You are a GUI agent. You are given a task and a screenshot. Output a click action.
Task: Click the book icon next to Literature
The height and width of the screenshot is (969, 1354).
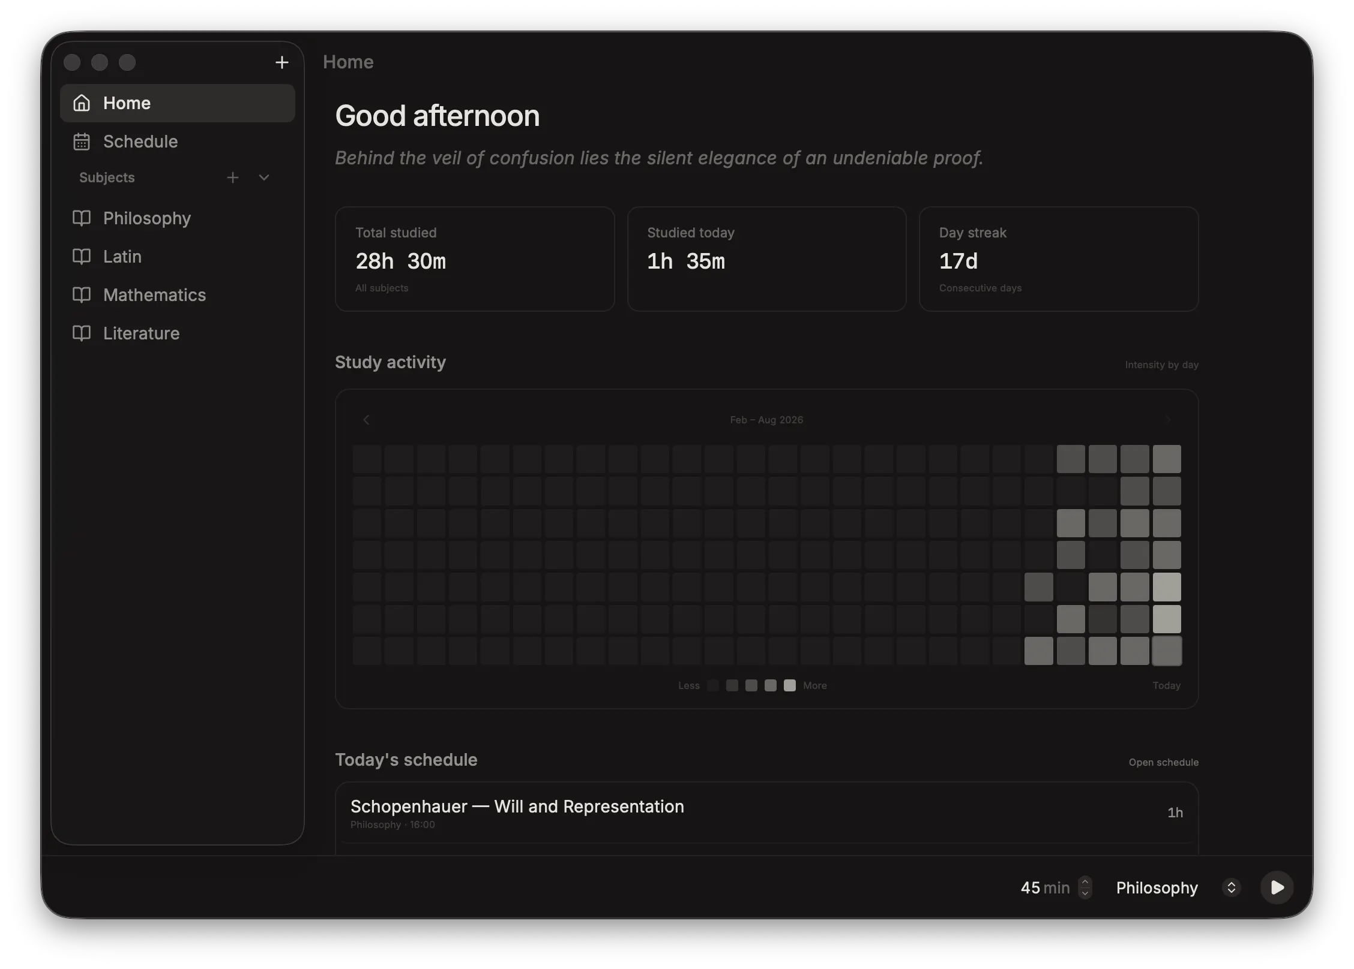tap(82, 333)
